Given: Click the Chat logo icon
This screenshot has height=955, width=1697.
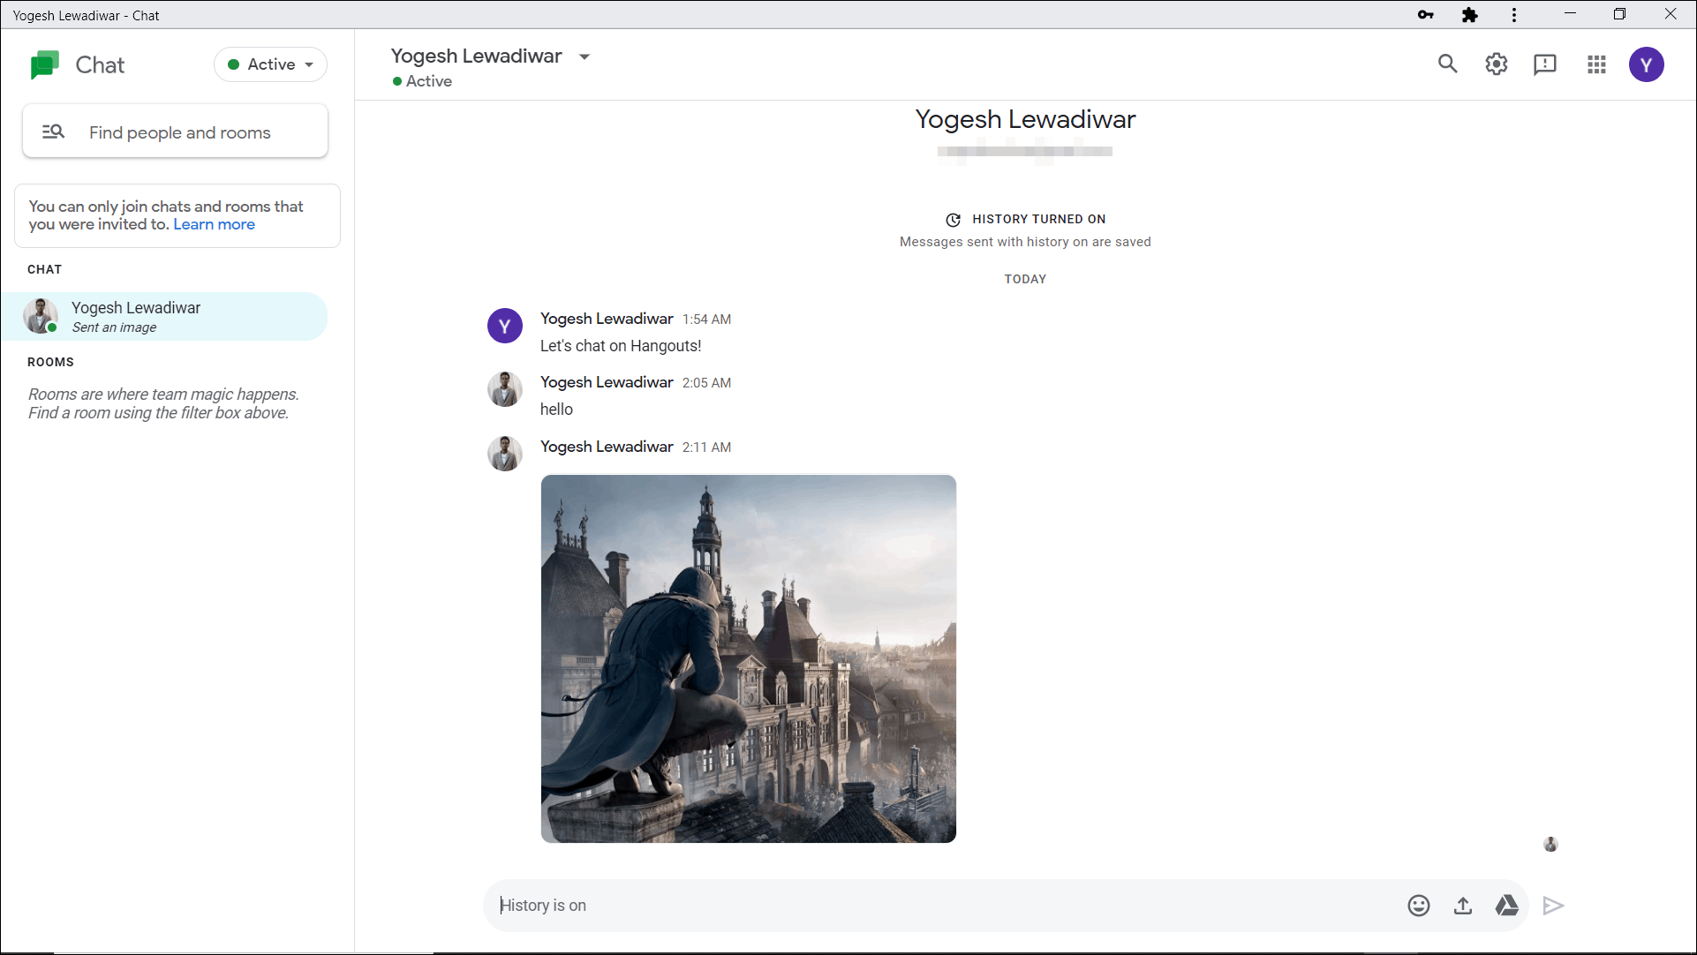Looking at the screenshot, I should click(44, 64).
